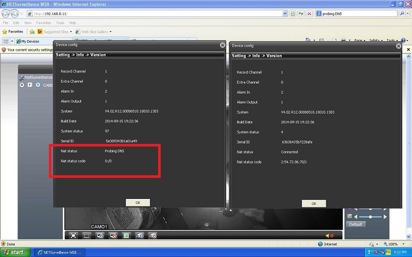Screen dimensions: 412x257
Task: Click the protected mode lock icon
Action: (x=371, y=244)
